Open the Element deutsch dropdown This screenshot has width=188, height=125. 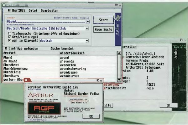click(87, 41)
